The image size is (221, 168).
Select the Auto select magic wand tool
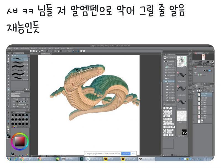[8, 70]
